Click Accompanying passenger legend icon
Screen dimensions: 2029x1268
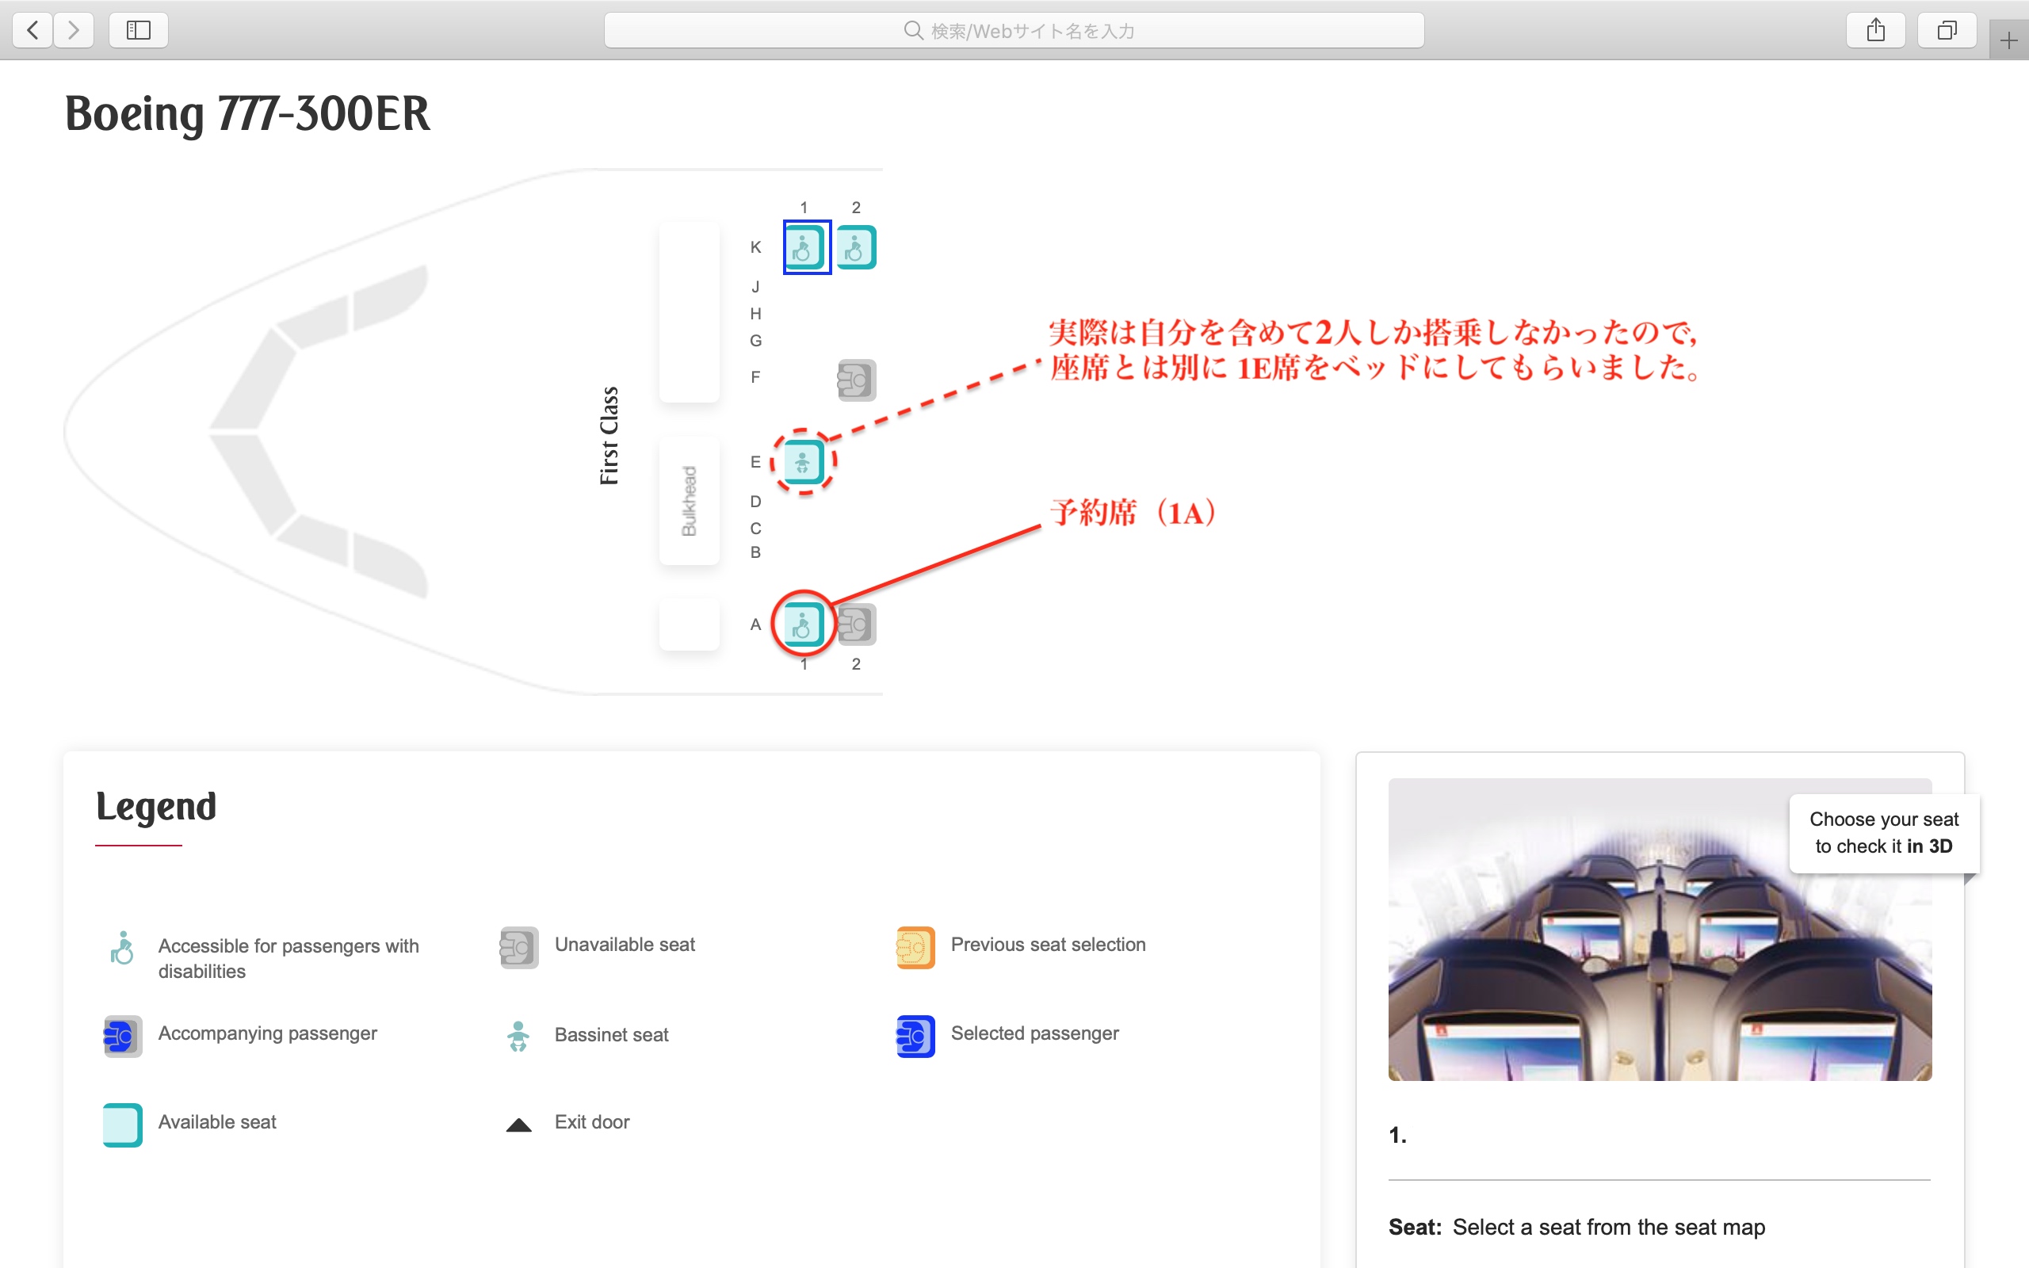point(122,1036)
